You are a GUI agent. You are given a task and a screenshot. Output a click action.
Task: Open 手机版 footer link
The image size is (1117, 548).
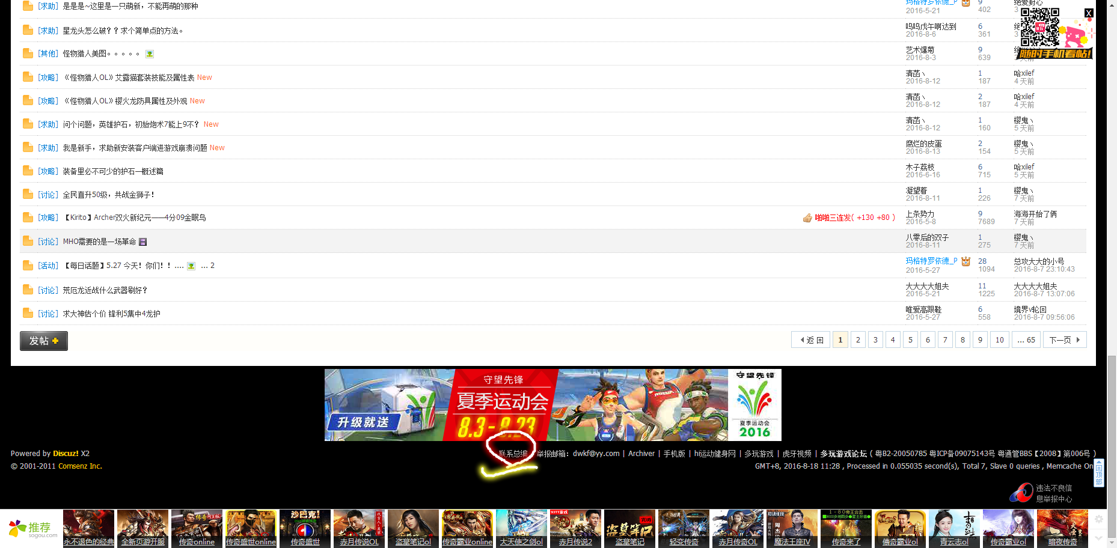675,454
